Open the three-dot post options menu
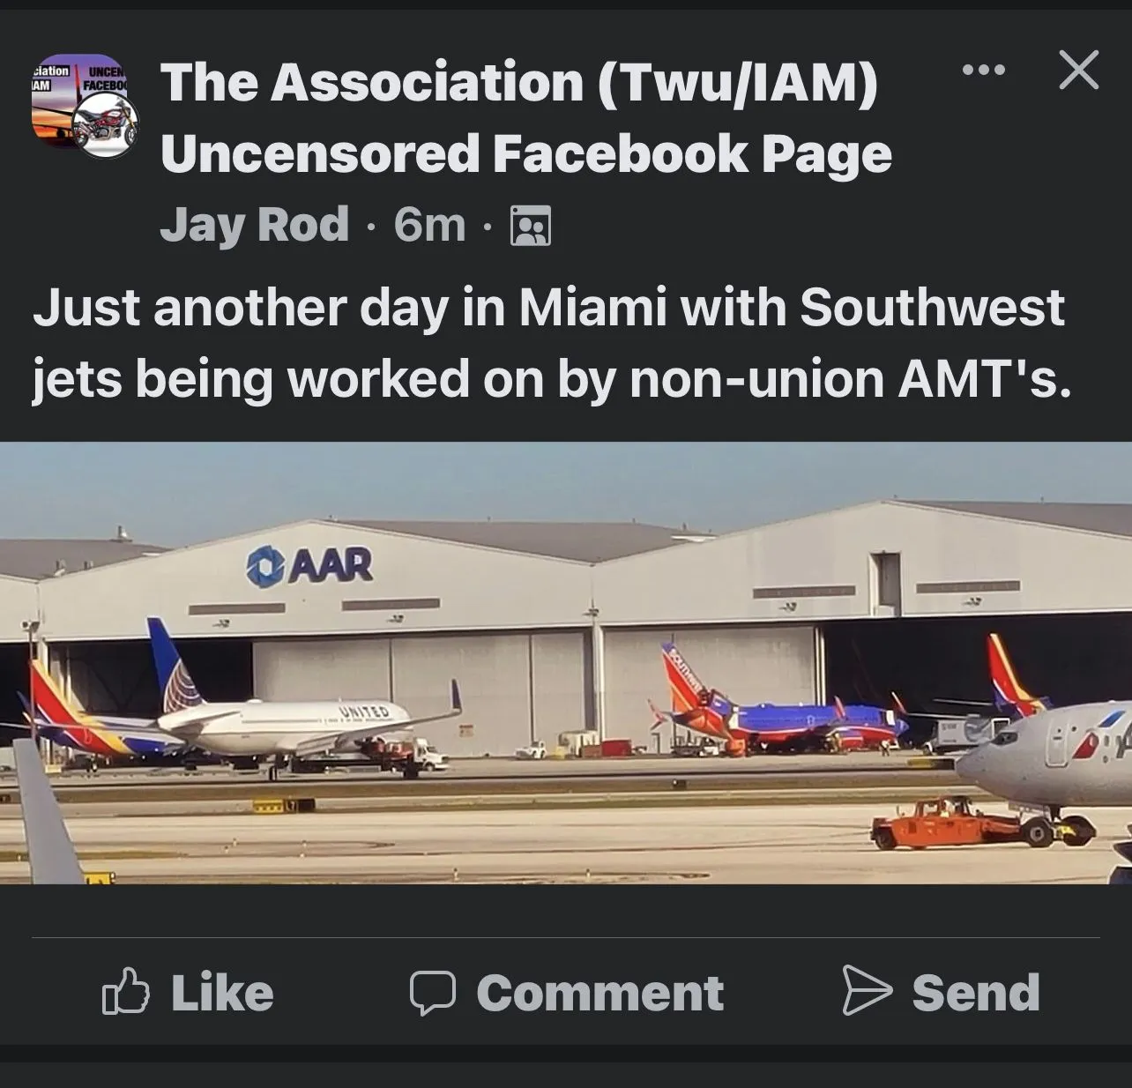This screenshot has height=1088, width=1132. tap(984, 70)
